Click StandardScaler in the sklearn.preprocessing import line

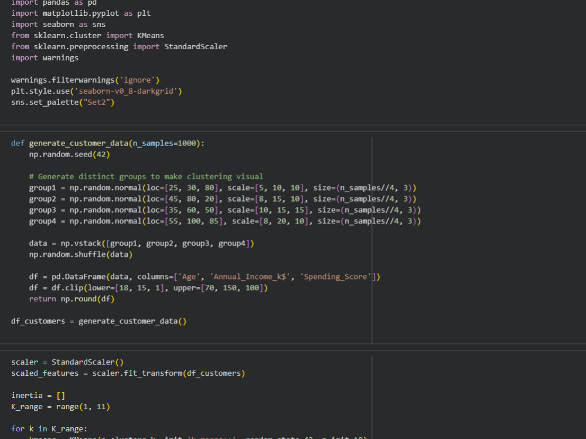(196, 47)
